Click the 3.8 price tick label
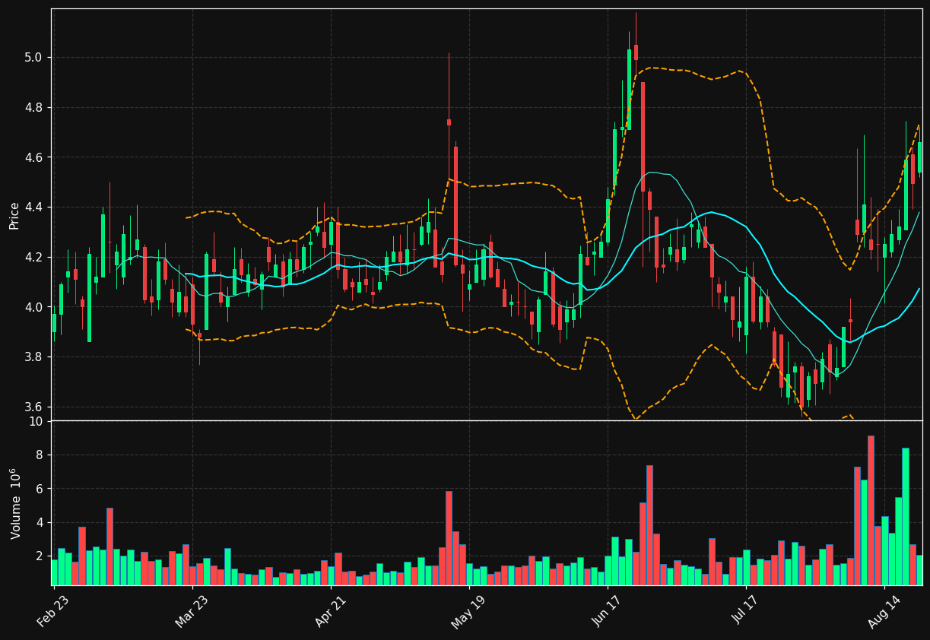 point(35,357)
